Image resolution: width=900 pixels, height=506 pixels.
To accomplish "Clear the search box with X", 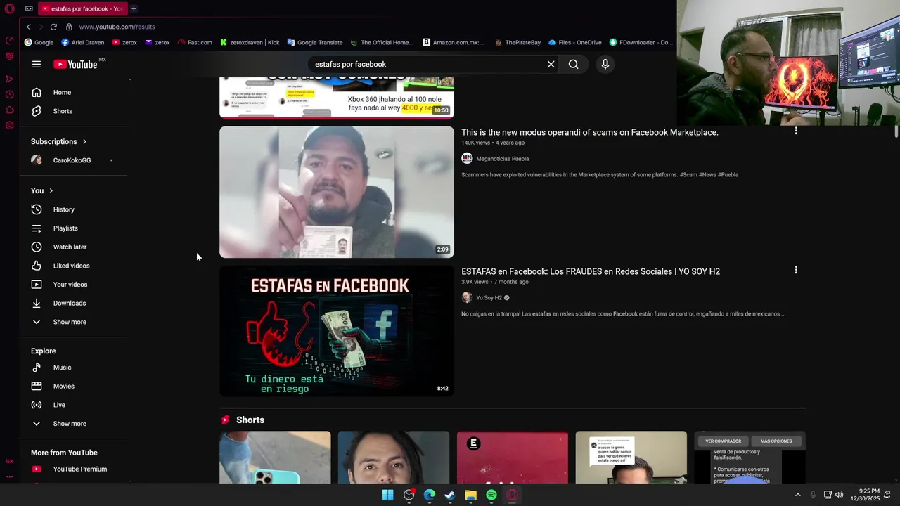I will pos(551,64).
